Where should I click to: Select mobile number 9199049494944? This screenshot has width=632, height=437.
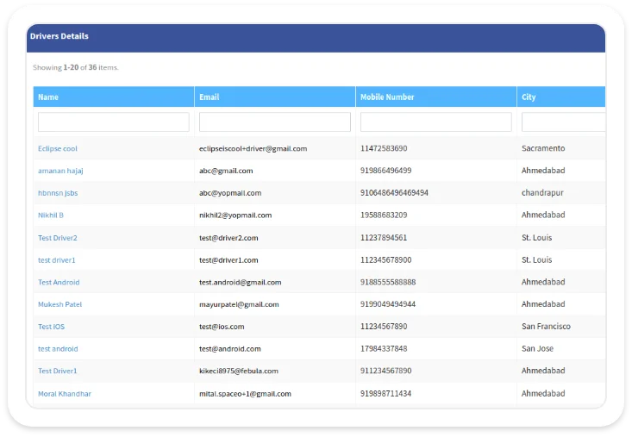(388, 304)
